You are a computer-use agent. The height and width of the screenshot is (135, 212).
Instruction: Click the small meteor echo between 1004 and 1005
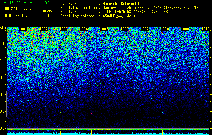tap(91, 113)
